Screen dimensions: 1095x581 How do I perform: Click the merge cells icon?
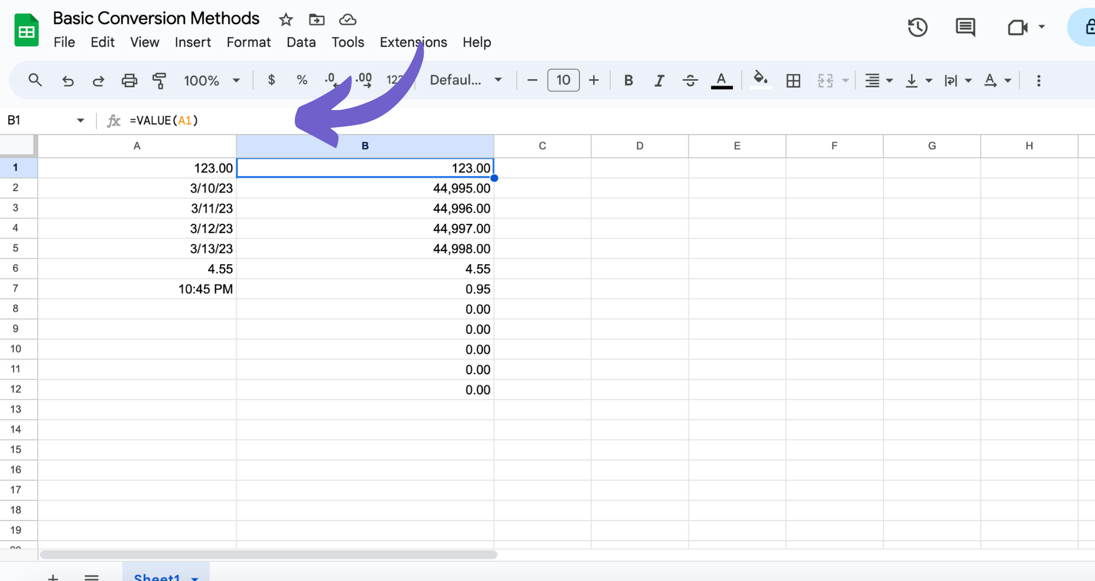coord(825,80)
